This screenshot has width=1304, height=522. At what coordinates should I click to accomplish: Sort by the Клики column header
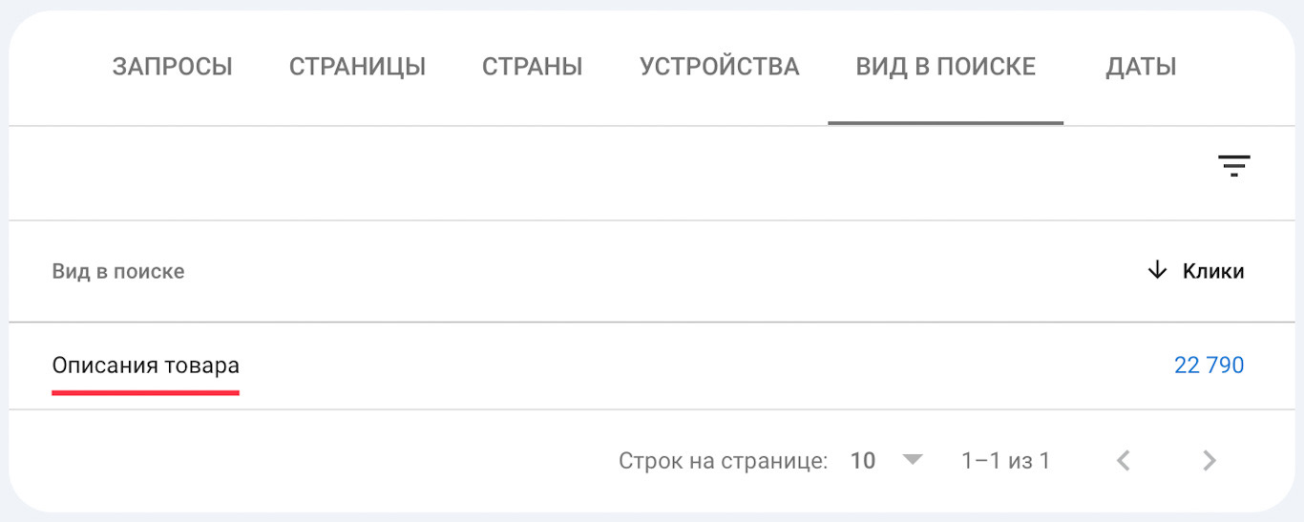tap(1213, 271)
